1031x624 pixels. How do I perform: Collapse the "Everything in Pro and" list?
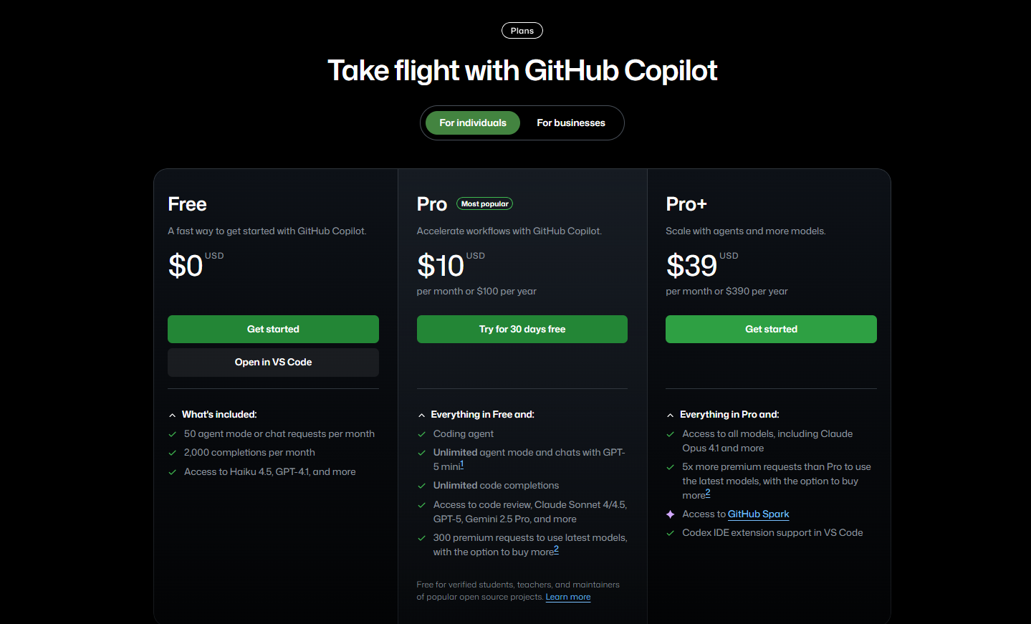coord(670,415)
